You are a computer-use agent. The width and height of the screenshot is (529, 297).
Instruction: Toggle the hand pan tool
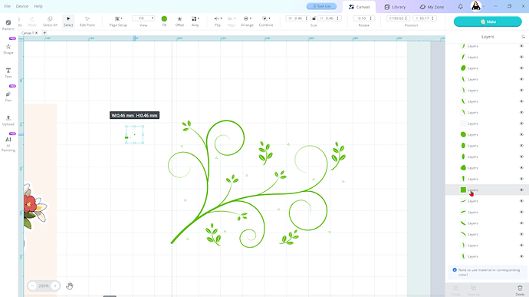[x=70, y=285]
